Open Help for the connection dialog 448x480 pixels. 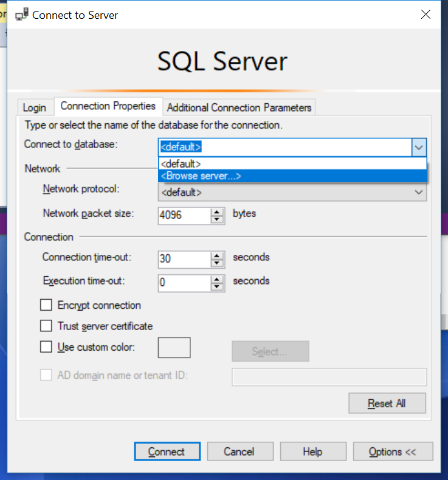coord(313,451)
